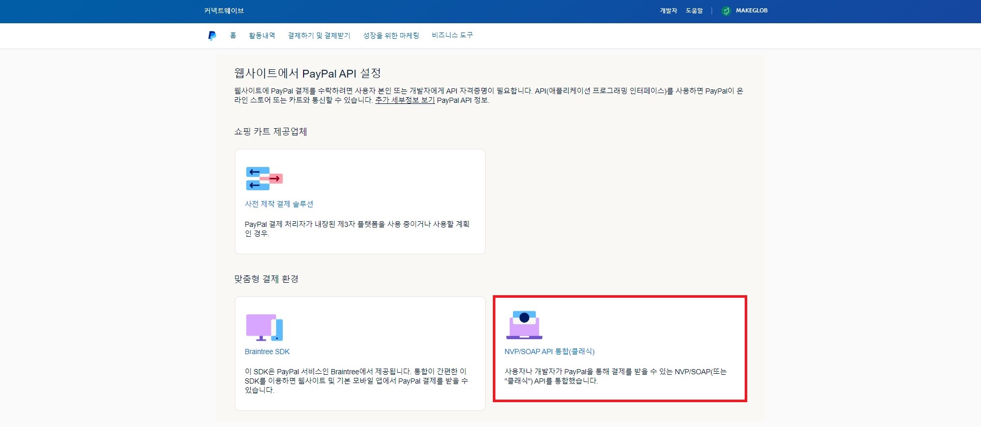The width and height of the screenshot is (981, 427).
Task: Open the 결제하기 및 결제받기 menu
Action: point(319,35)
